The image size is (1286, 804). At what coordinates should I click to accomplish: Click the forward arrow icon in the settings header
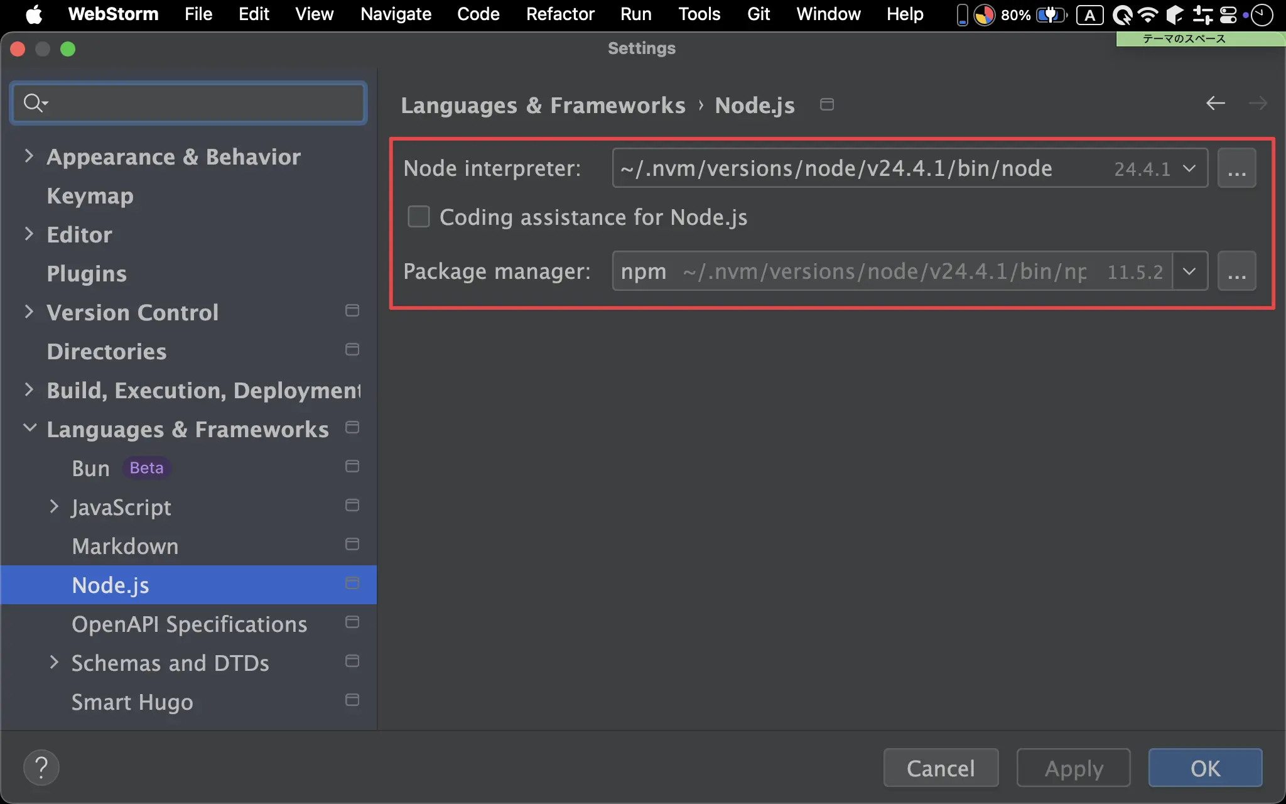[1258, 103]
